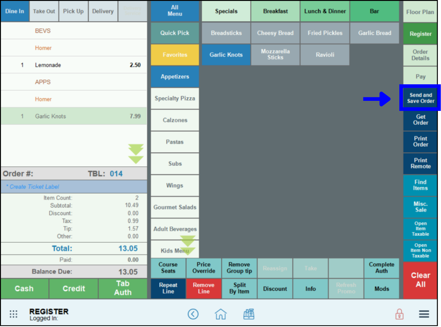The height and width of the screenshot is (327, 441).
Task: Open the Favorites category tab
Action: click(175, 55)
